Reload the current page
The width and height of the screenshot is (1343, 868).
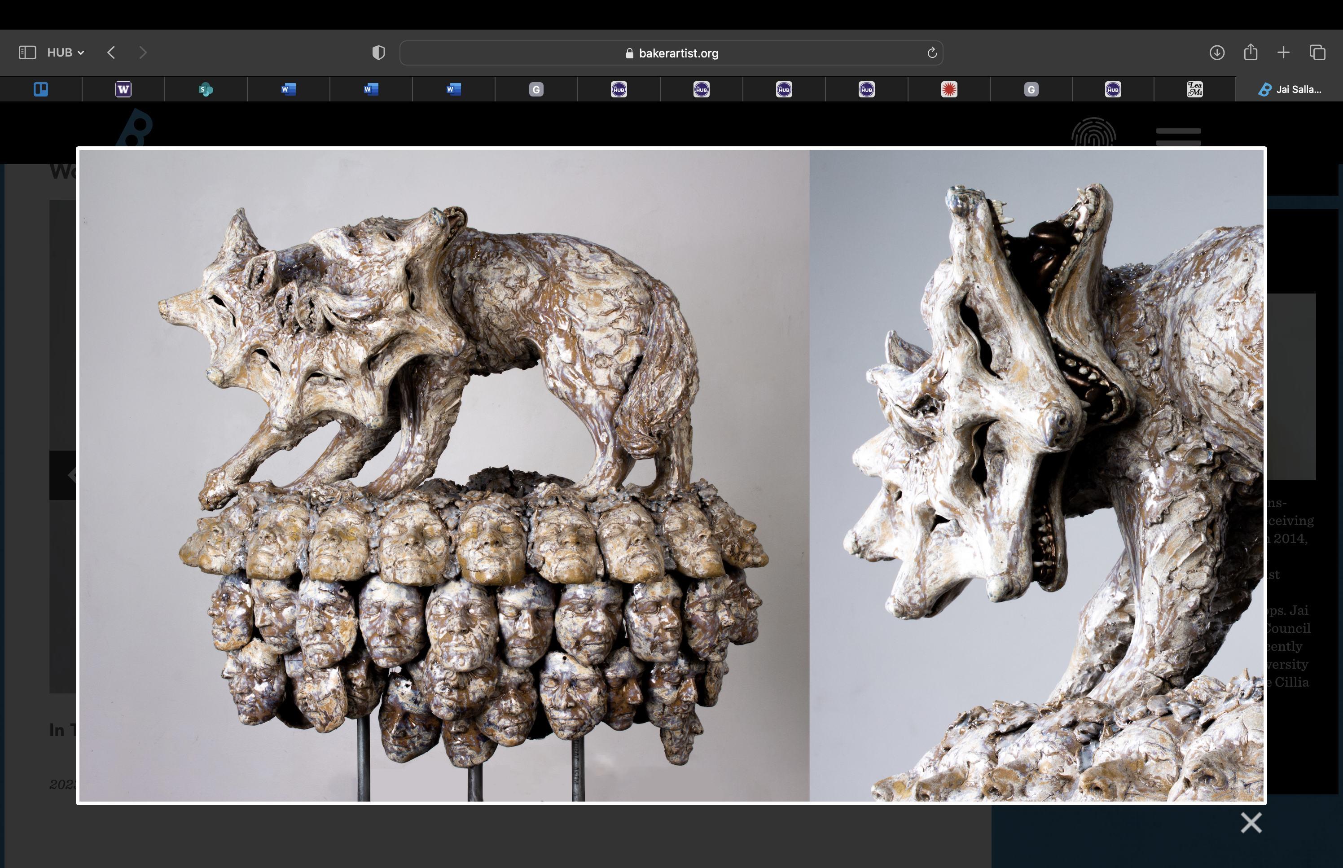931,53
